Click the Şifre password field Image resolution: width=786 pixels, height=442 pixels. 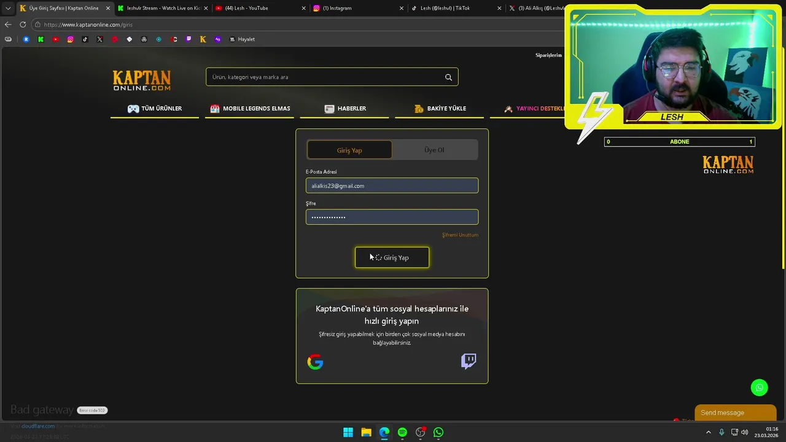point(392,217)
